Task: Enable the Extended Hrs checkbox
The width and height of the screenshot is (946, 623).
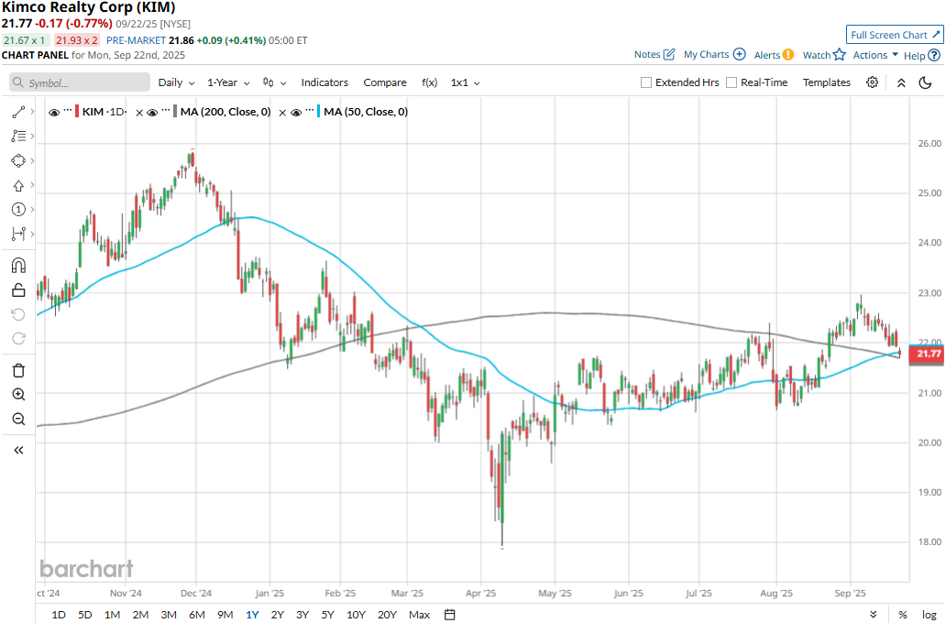Action: pos(646,82)
